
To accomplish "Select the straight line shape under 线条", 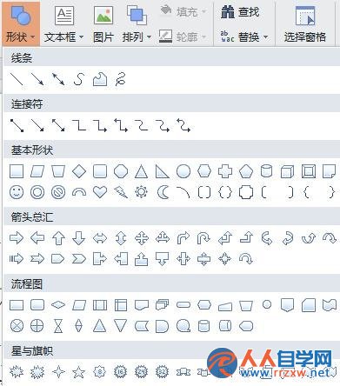I will point(17,79).
